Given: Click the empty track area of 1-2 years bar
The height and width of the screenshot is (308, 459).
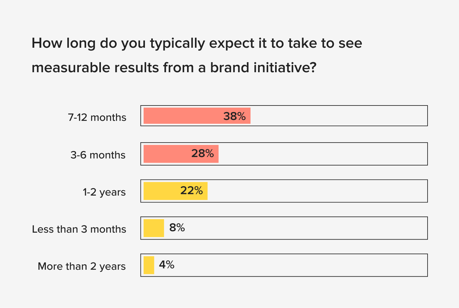Looking at the screenshot, I should click(x=318, y=191).
